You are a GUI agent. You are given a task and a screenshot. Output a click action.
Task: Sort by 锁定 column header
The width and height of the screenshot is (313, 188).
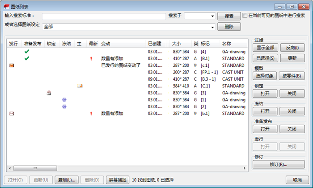coord(52,44)
